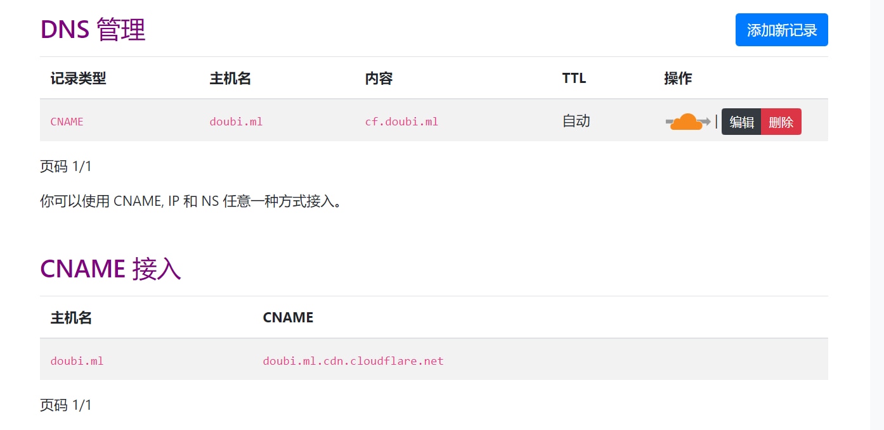Image resolution: width=884 pixels, height=430 pixels.
Task: Click the 内容 column header
Action: coord(379,79)
